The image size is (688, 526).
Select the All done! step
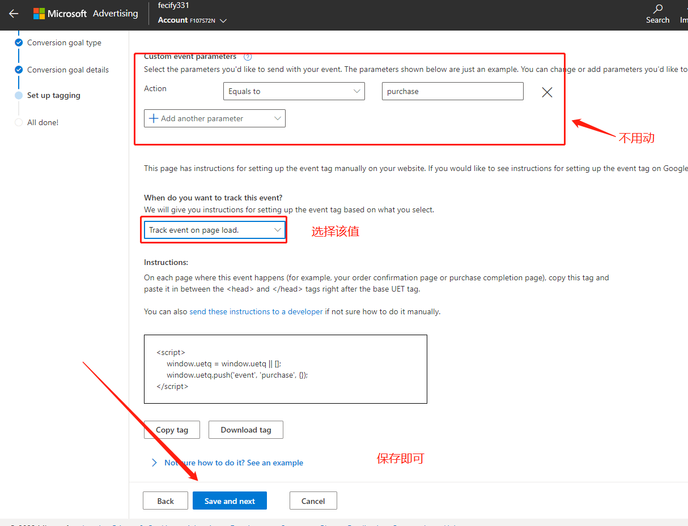[x=43, y=122]
